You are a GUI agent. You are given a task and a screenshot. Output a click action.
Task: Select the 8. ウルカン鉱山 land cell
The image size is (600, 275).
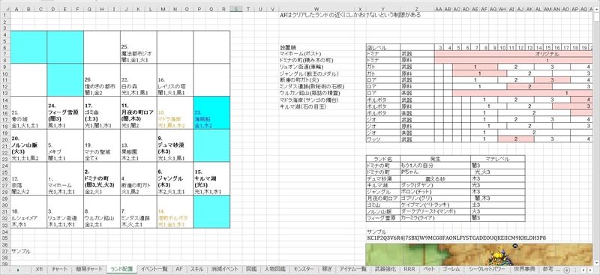[x=101, y=211]
